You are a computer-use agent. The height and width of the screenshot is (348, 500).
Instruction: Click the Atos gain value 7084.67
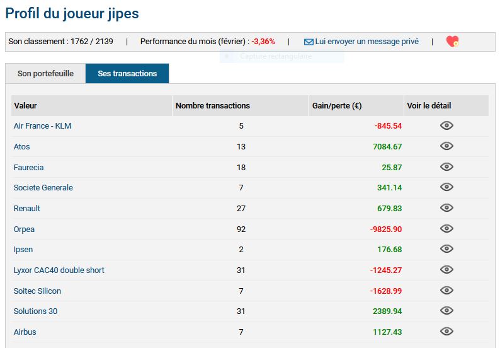387,146
